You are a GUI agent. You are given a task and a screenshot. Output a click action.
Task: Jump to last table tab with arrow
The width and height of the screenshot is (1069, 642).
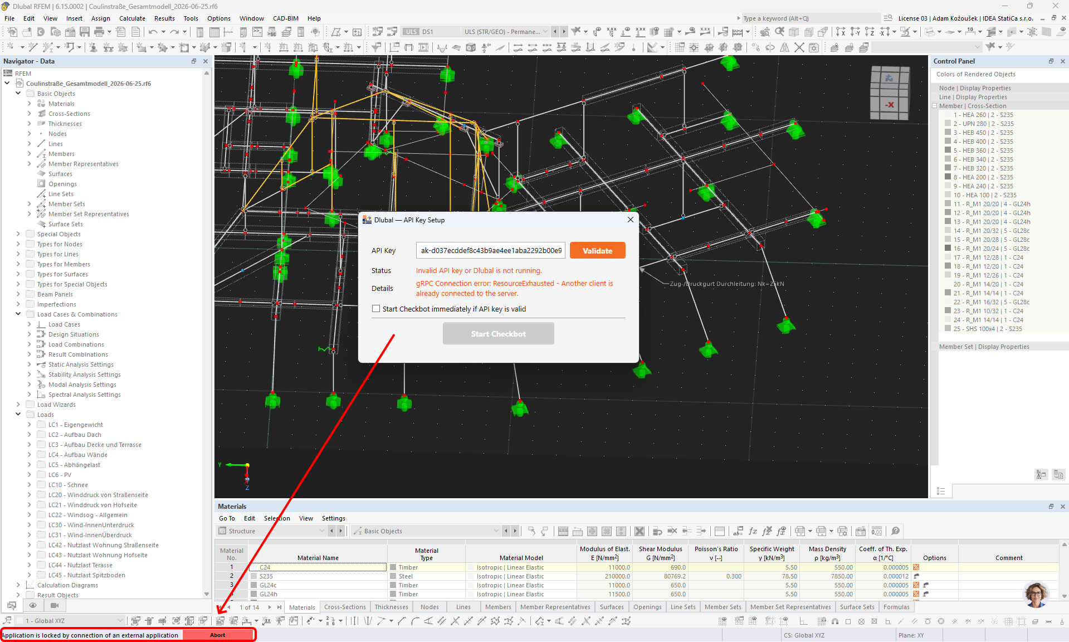pyautogui.click(x=279, y=607)
